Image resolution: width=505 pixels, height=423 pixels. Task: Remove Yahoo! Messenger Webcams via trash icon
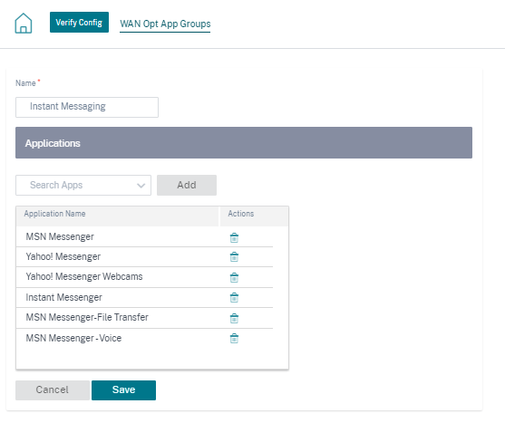pos(234,277)
